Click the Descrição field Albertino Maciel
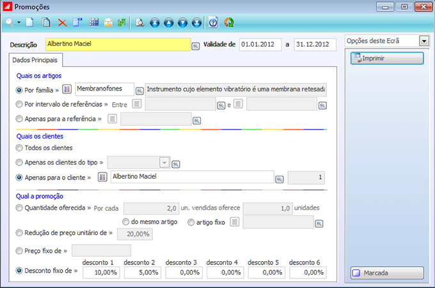Image resolution: width=435 pixels, height=288 pixels. (x=118, y=44)
